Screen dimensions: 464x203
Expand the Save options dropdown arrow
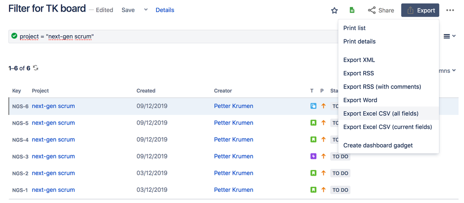tap(145, 10)
